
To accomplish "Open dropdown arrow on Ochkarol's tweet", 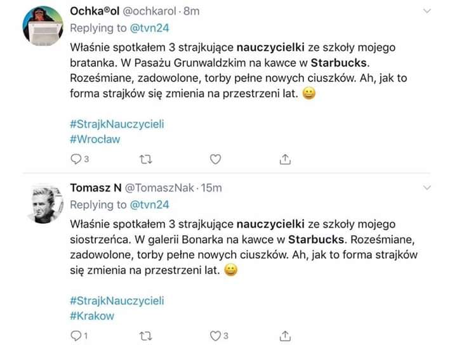I will [x=427, y=12].
